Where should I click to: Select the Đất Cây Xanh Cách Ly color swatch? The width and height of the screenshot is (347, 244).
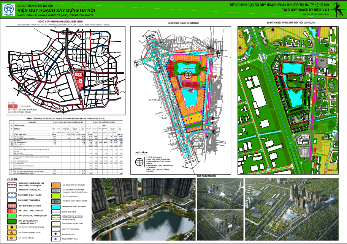(56, 196)
